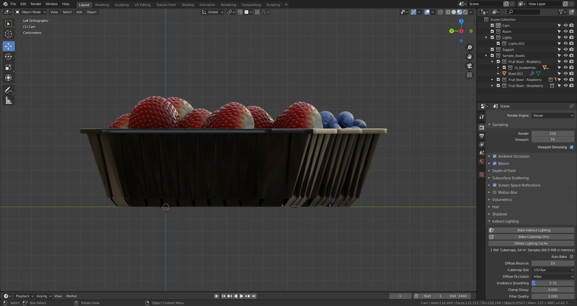Switch to the Shading workspace tab

tap(188, 5)
